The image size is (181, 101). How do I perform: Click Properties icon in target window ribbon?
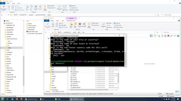click(59, 8)
